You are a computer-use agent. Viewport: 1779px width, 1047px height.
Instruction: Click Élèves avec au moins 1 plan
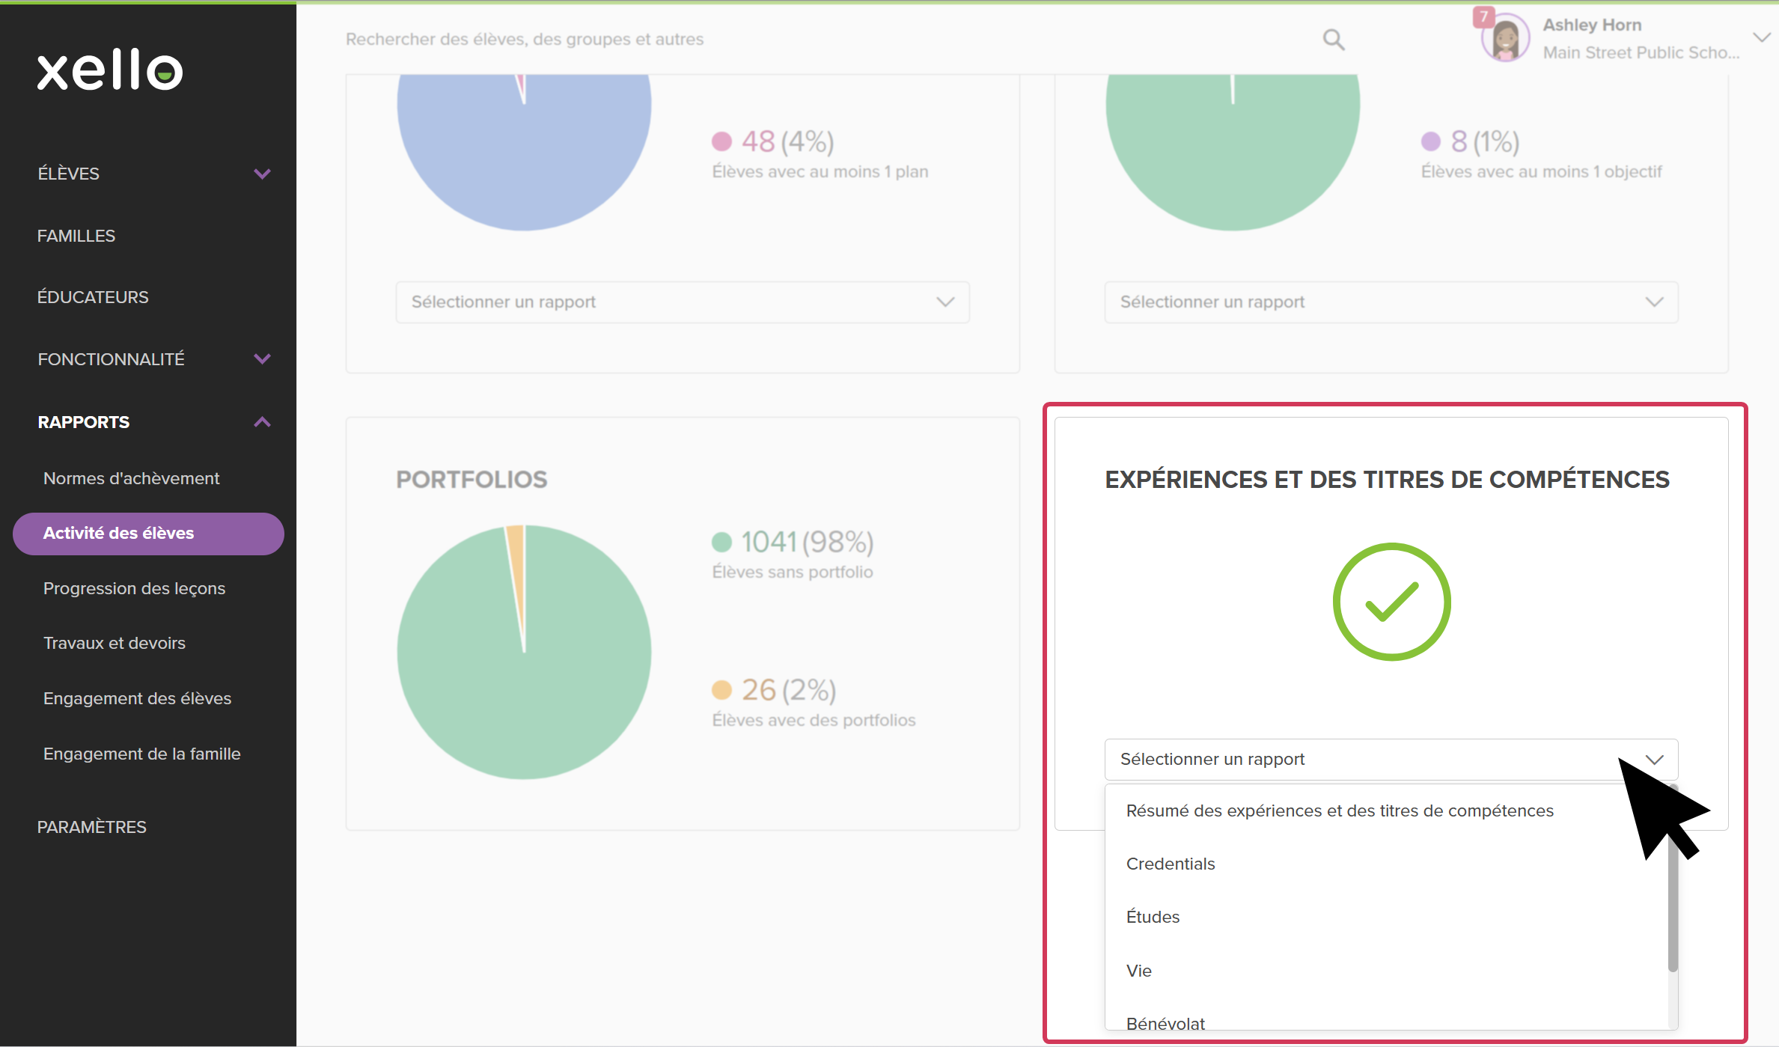pyautogui.click(x=820, y=172)
